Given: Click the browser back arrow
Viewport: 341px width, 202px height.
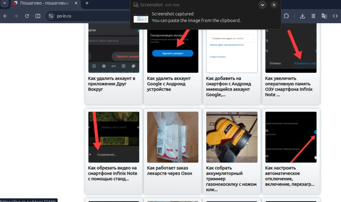Looking at the screenshot, I should [5, 16].
